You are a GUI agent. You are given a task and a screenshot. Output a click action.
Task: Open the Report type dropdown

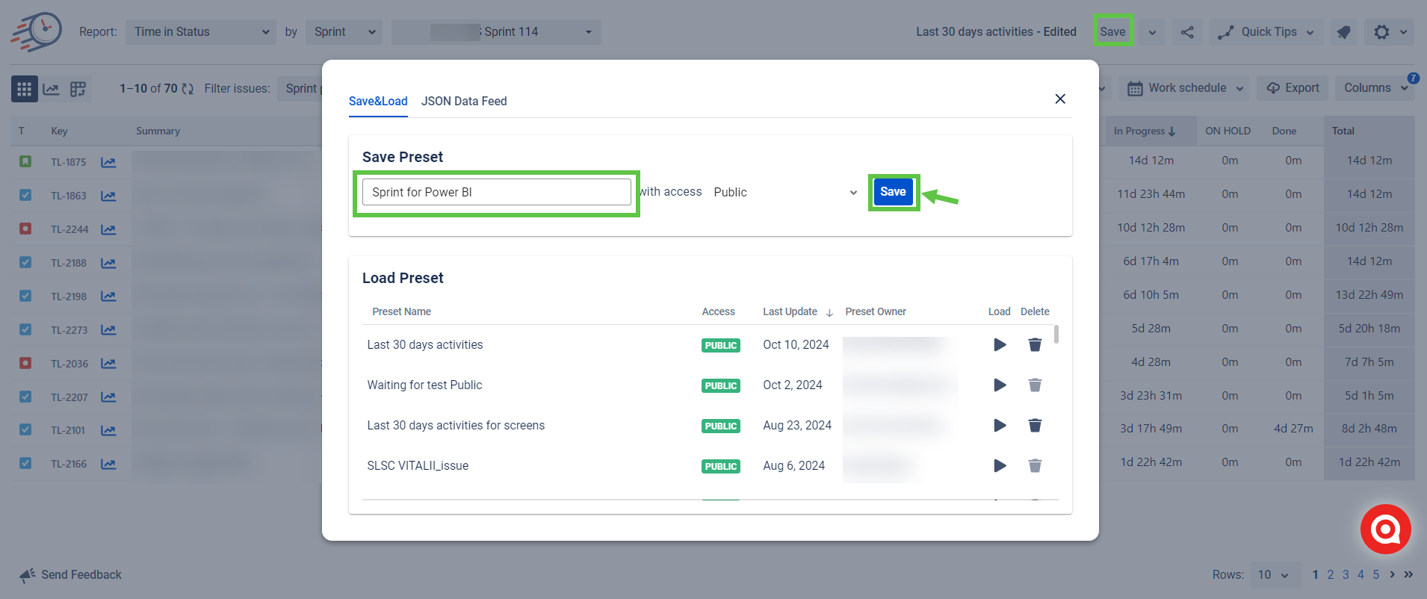201,32
